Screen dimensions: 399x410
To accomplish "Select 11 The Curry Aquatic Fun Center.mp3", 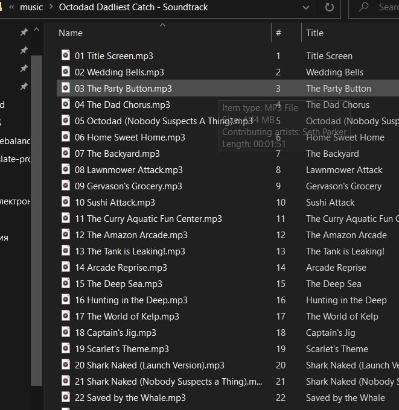I will coord(148,219).
